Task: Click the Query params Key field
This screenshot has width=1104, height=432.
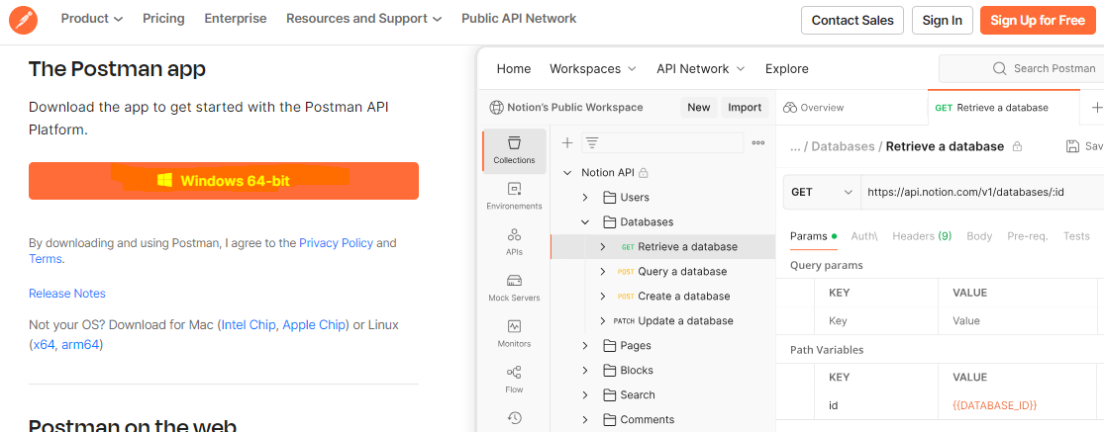Action: point(876,321)
